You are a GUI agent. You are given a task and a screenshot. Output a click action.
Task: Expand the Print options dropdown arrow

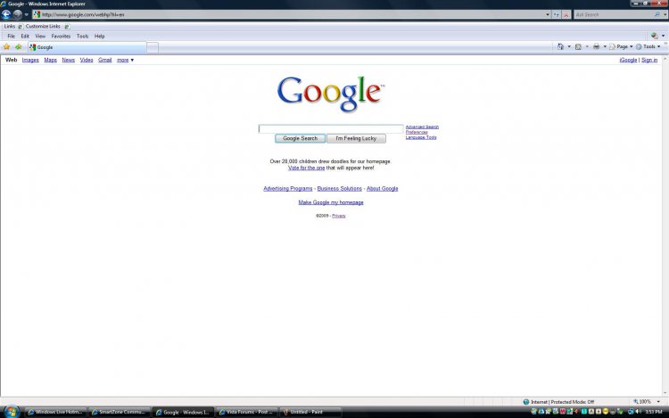(605, 46)
